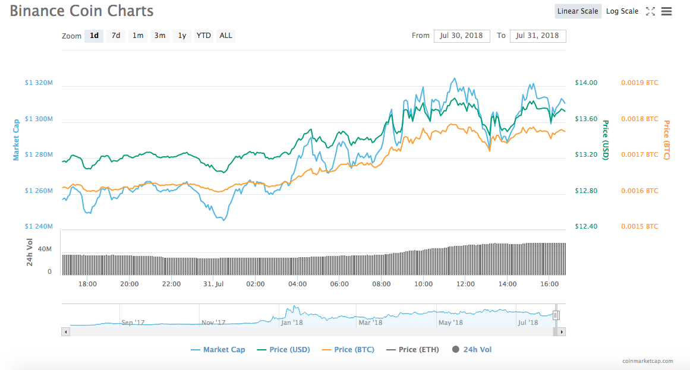Screen dimensions: 690x370
Task: Click the Sep '17 navigator label
Action: pyautogui.click(x=133, y=322)
